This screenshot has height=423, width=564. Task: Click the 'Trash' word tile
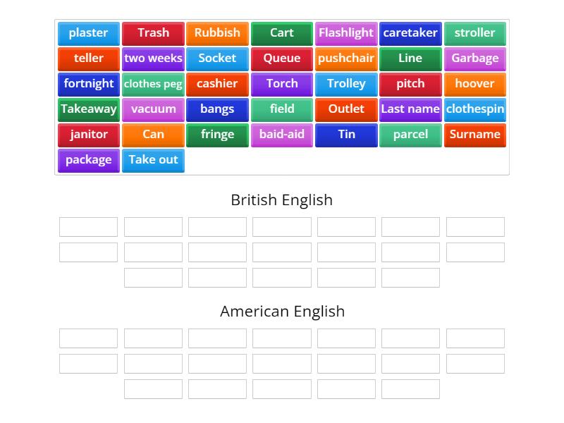153,33
